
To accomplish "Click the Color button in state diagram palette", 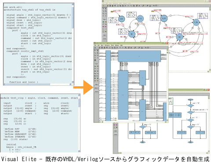I will tap(105, 39).
